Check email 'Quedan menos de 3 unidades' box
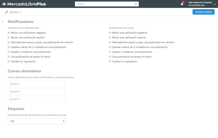The height and width of the screenshot is (138, 218). tap(110, 47)
